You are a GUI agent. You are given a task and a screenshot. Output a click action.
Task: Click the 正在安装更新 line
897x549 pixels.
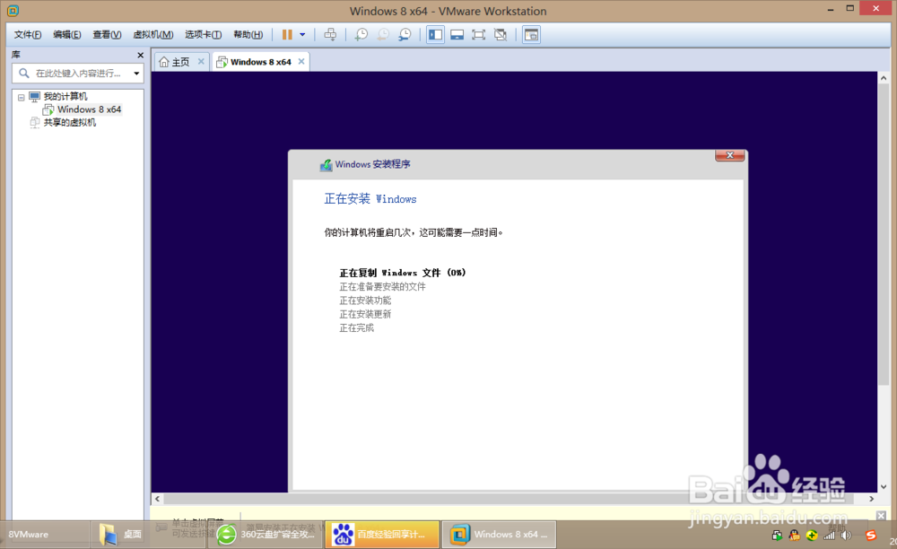pos(365,314)
